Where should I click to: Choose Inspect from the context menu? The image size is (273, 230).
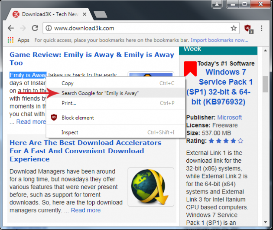[x=115, y=132]
